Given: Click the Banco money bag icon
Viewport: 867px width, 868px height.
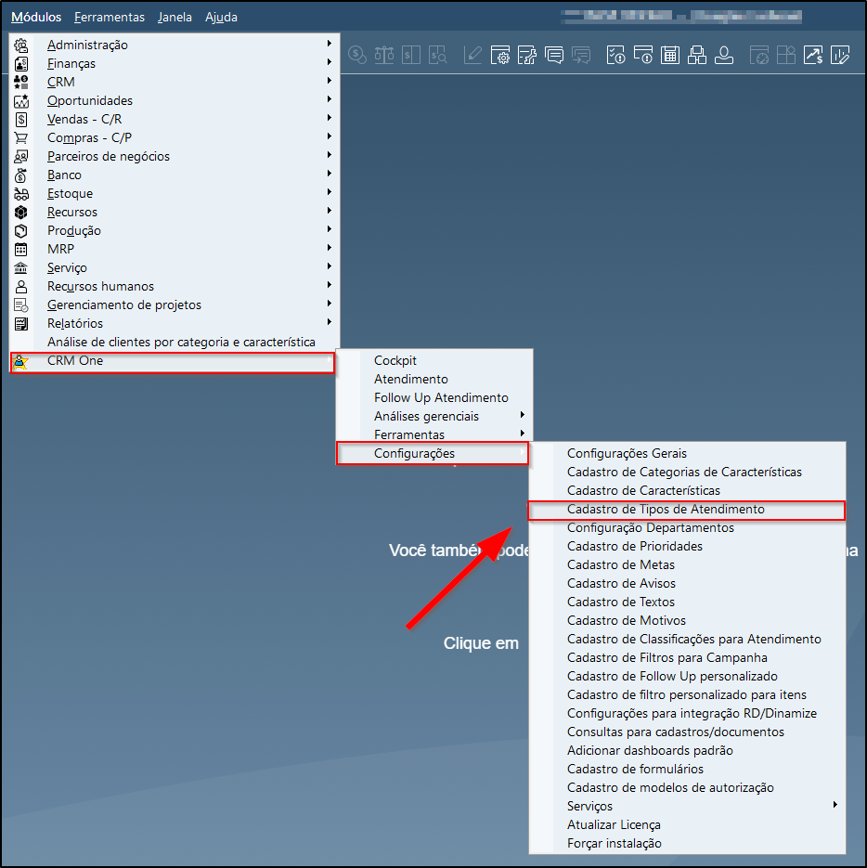Looking at the screenshot, I should tap(21, 175).
